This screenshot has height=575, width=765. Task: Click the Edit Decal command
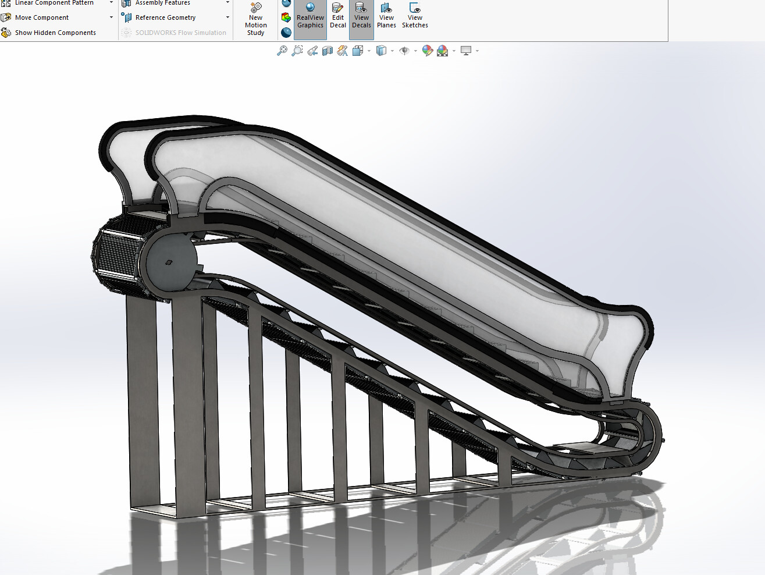click(x=337, y=17)
